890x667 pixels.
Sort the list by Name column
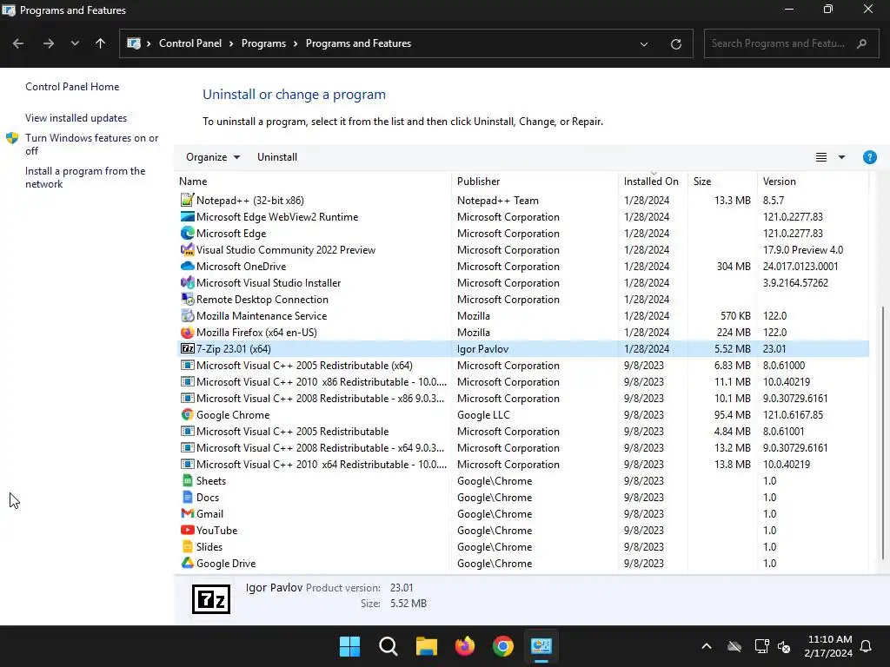313,182
